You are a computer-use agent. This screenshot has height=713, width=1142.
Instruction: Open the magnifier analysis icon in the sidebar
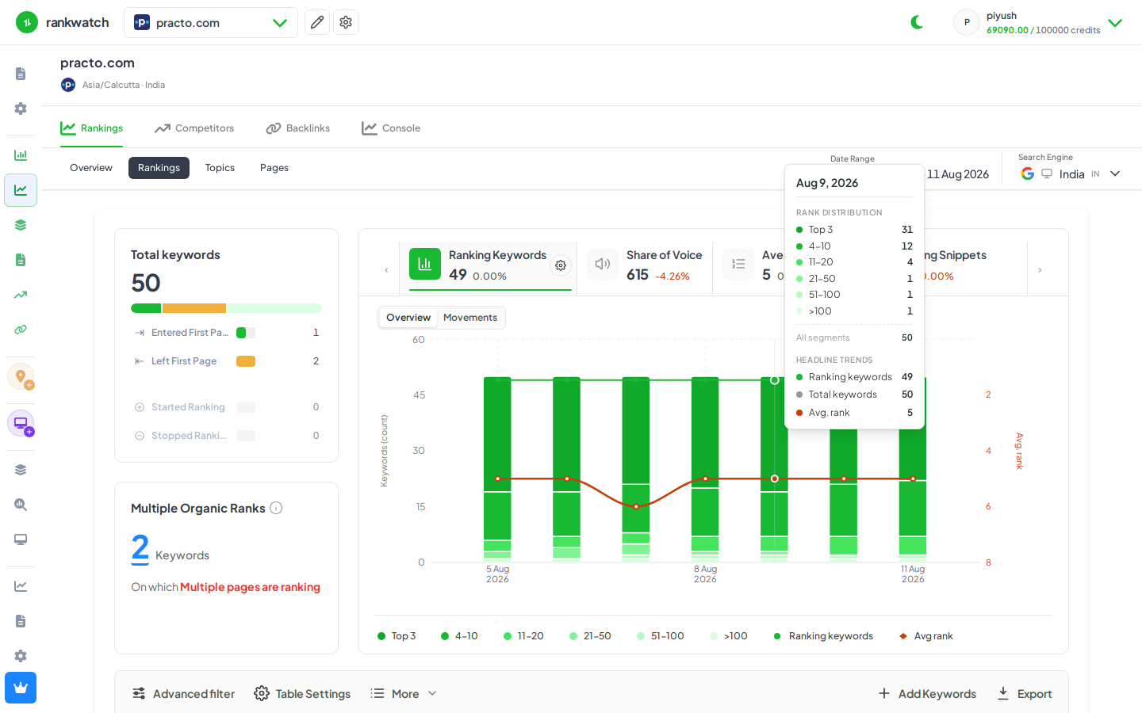[x=21, y=505]
